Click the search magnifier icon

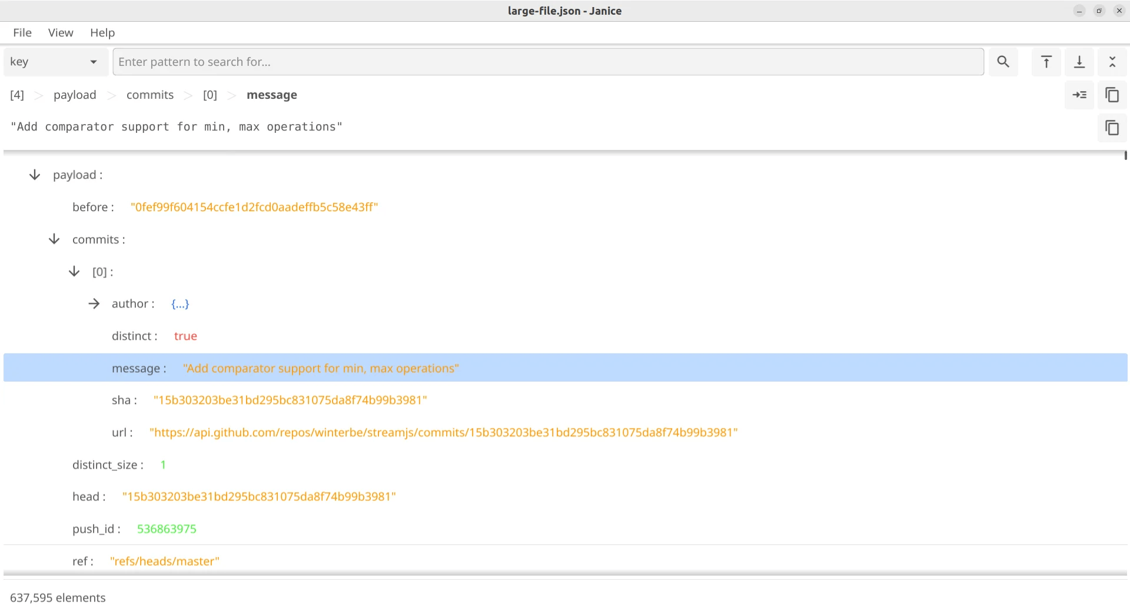coord(1003,62)
